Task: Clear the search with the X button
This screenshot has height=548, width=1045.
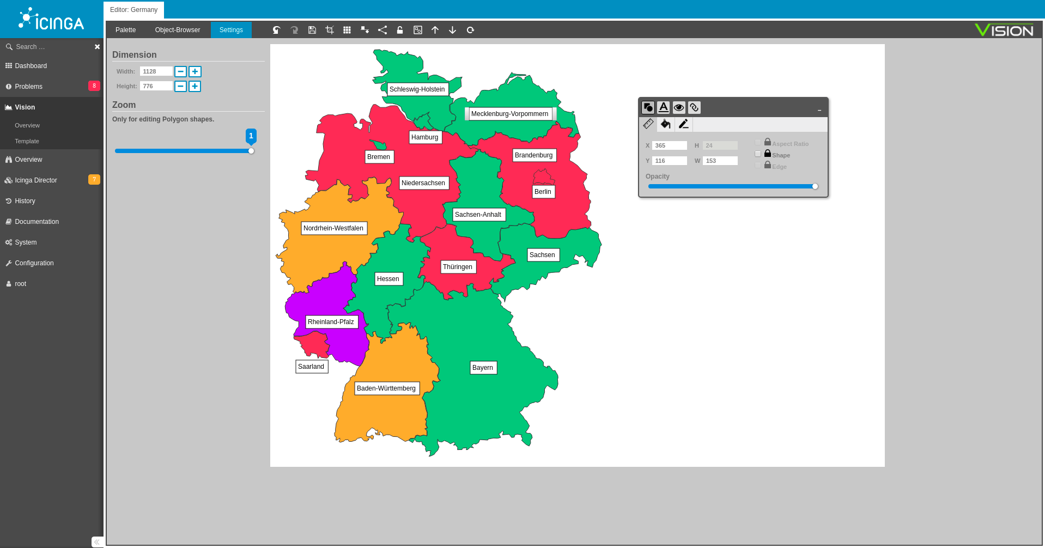Action: (x=97, y=47)
